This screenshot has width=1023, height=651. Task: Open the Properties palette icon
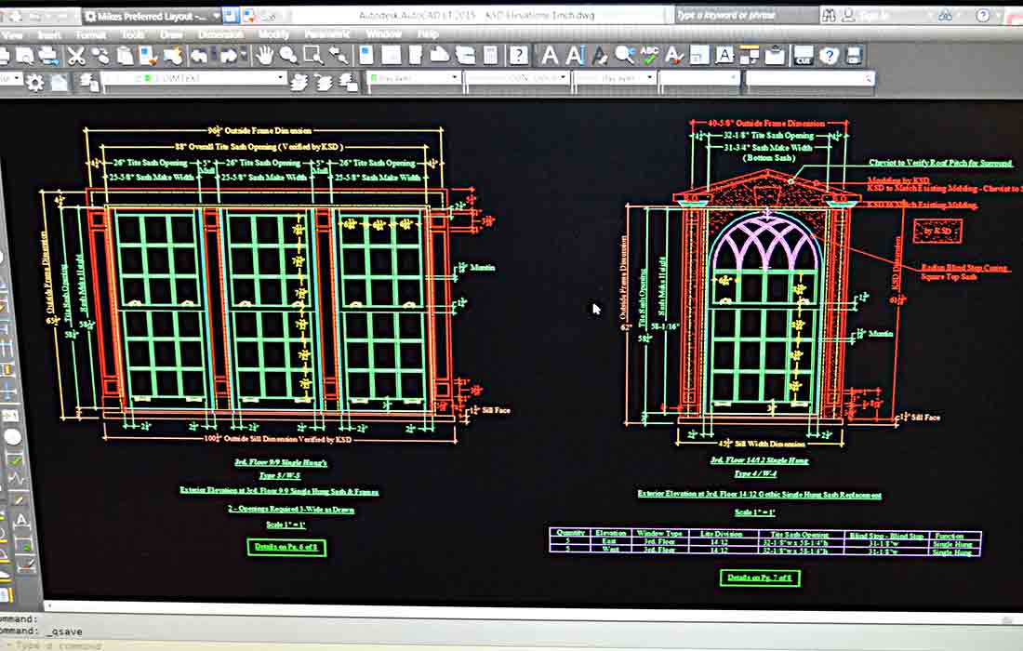point(366,56)
